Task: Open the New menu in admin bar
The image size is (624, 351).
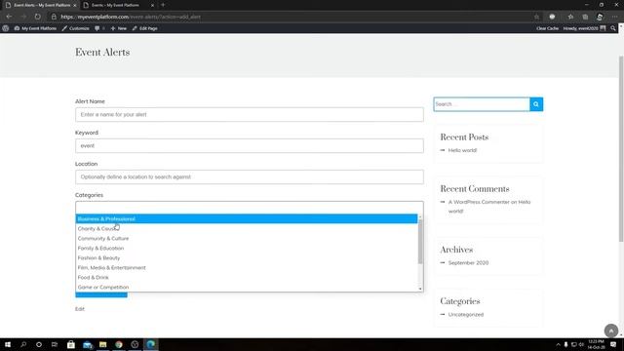Action: [x=119, y=28]
